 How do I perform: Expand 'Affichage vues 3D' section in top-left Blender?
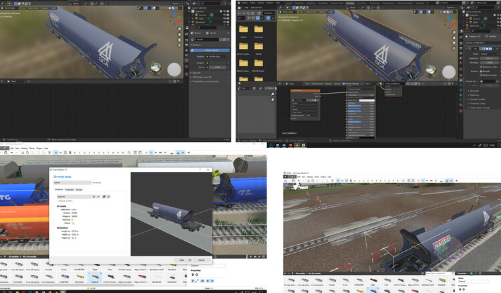(201, 77)
